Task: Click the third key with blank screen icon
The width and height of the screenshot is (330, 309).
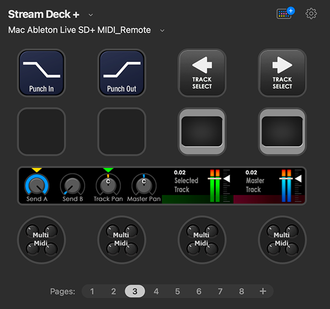Action: 202,132
